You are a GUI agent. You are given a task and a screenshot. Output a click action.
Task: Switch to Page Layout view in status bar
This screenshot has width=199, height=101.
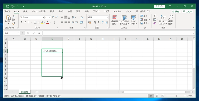tap(157, 96)
